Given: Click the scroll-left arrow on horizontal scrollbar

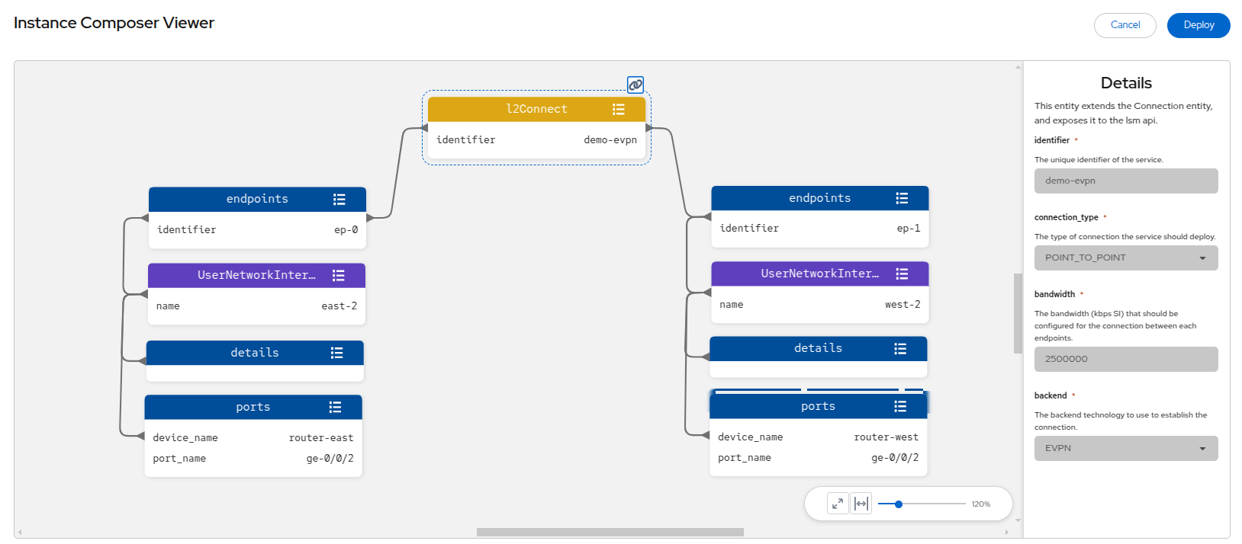Looking at the screenshot, I should pyautogui.click(x=20, y=533).
